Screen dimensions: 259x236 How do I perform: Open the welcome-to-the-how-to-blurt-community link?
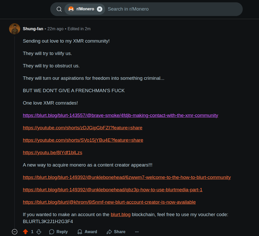pos(127,177)
